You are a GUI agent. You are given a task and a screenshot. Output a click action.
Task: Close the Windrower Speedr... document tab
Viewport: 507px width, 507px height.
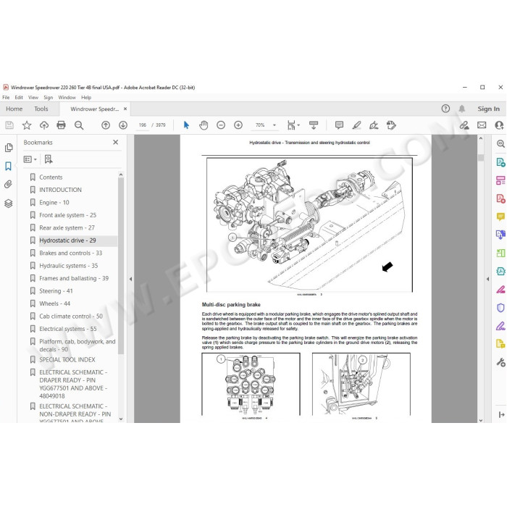click(x=125, y=109)
